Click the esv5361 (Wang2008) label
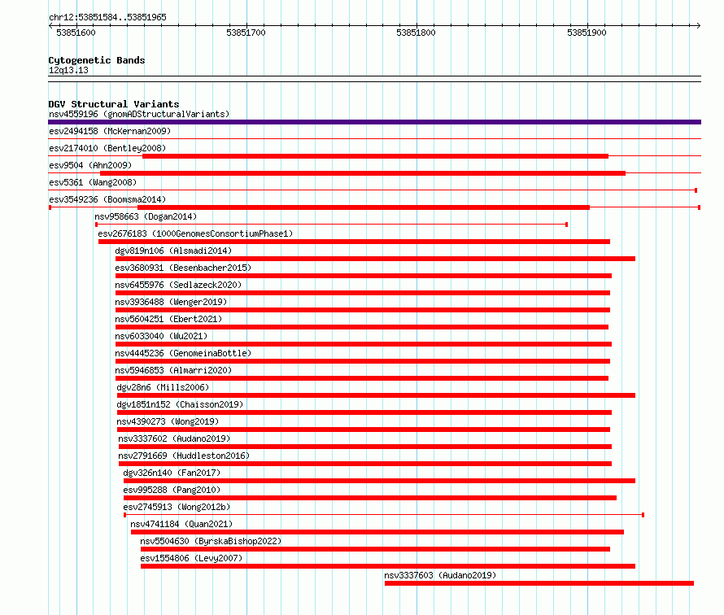 93,182
